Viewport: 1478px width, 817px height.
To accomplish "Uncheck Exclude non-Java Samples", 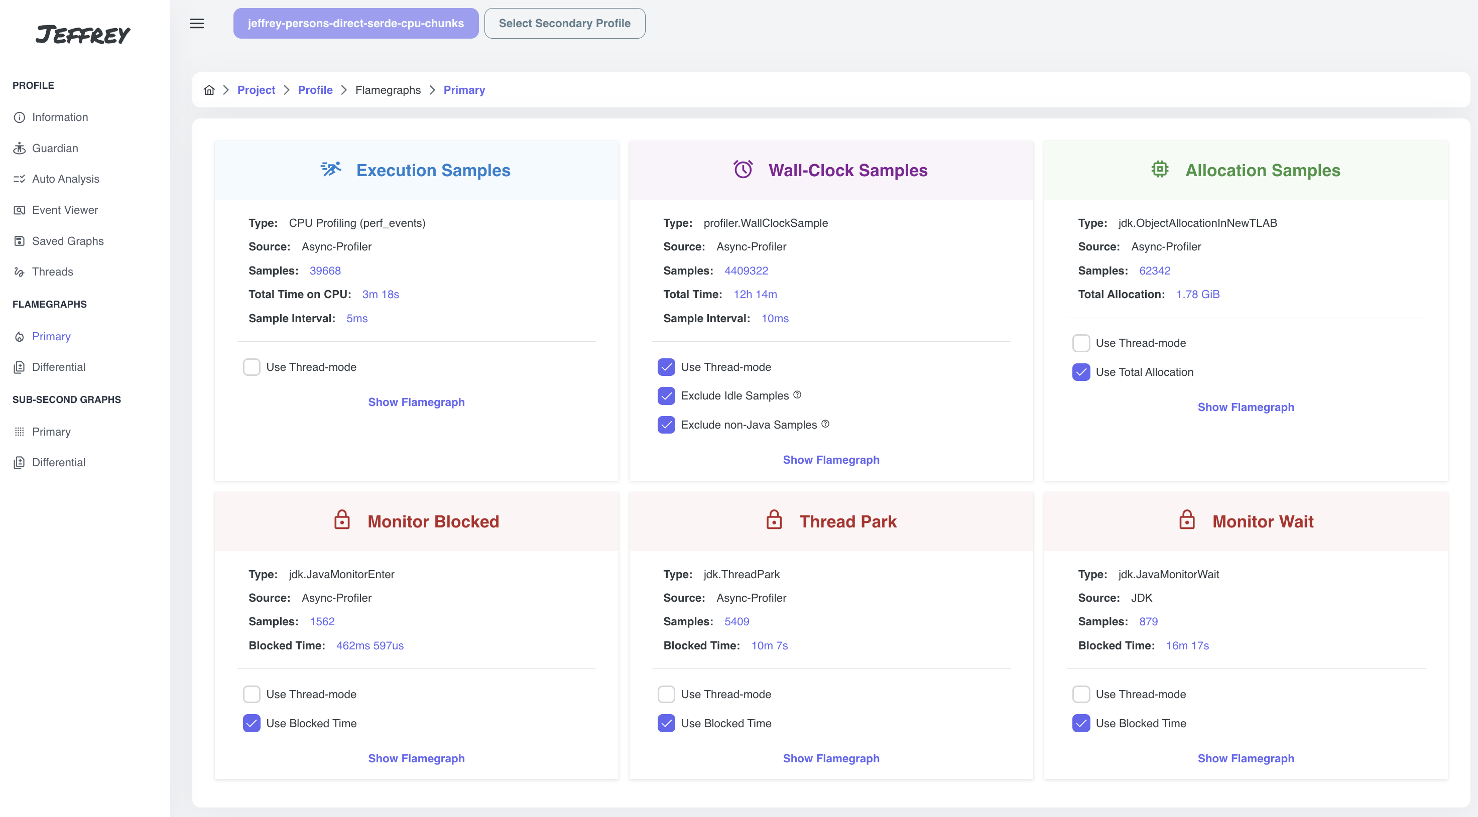I will [666, 425].
